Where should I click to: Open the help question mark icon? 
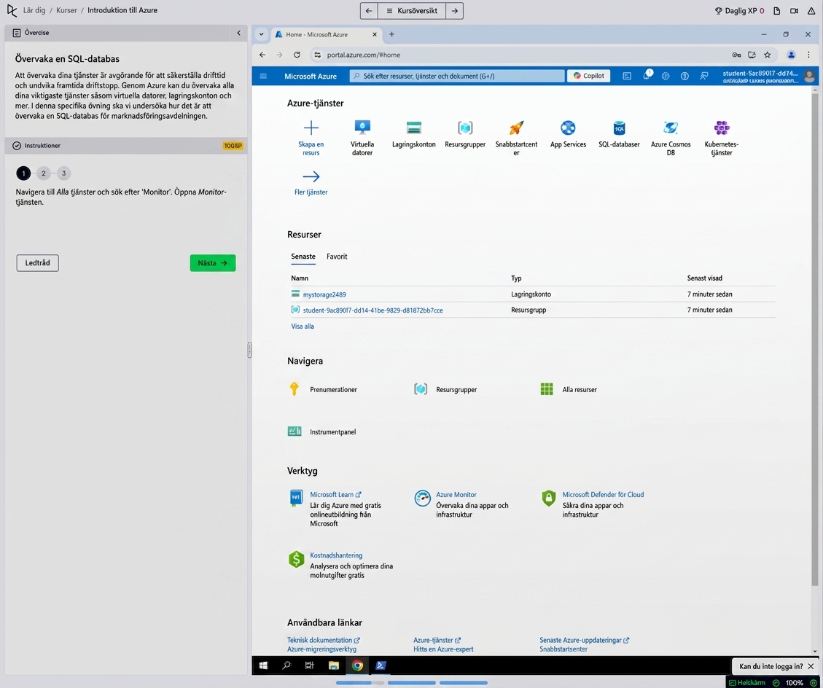click(684, 76)
